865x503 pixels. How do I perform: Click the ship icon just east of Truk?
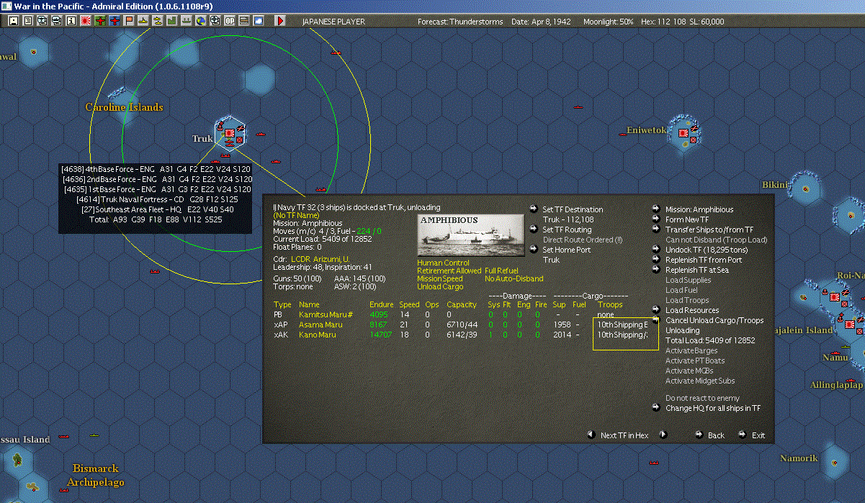(261, 134)
